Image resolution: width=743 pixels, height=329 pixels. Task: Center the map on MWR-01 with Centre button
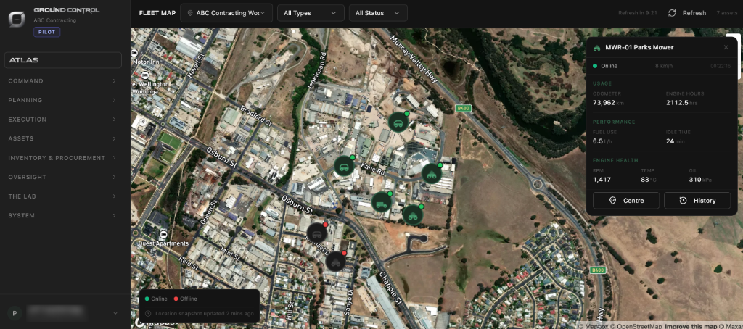[626, 201]
